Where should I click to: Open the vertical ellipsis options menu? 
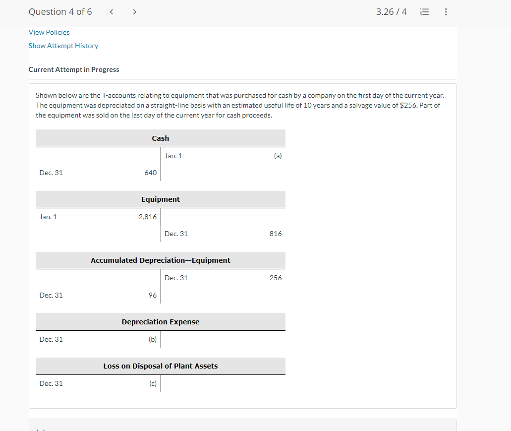446,11
